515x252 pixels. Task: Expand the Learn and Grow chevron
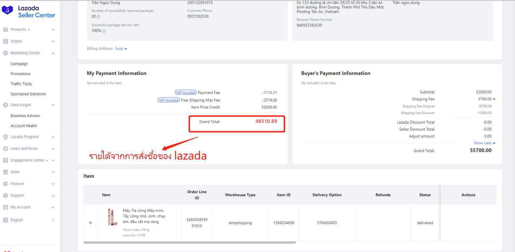[x=53, y=149]
